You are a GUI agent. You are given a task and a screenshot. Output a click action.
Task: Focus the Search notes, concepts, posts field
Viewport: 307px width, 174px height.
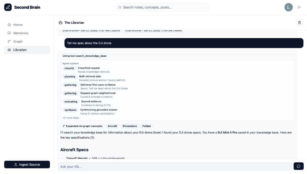click(x=162, y=7)
